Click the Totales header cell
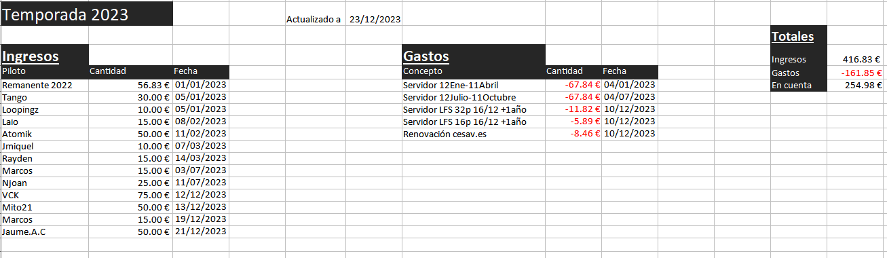The width and height of the screenshot is (887, 258). point(799,37)
